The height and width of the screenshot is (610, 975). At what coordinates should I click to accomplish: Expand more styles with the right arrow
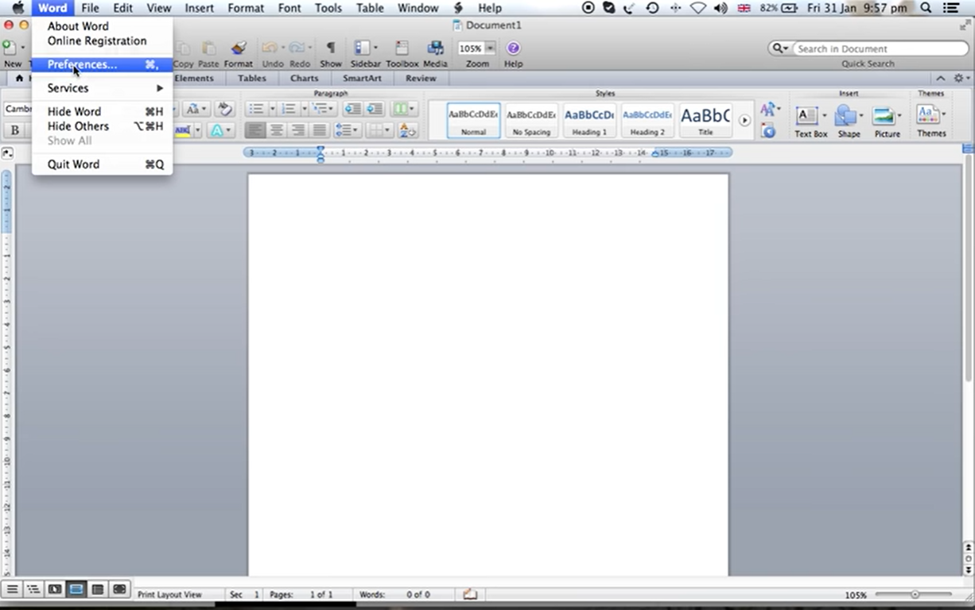(744, 119)
